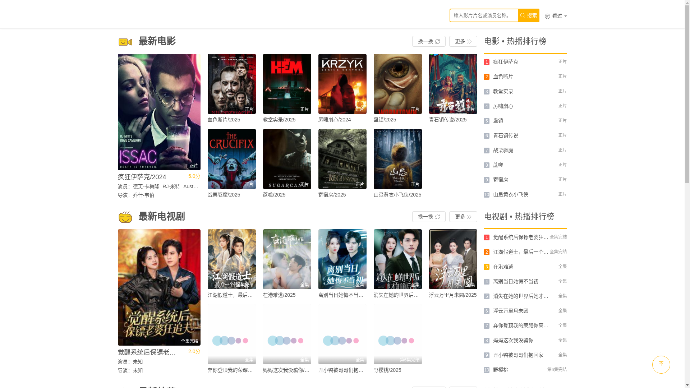
Task: Select rank 9 寄宿房 in movie chart
Action: (x=525, y=180)
